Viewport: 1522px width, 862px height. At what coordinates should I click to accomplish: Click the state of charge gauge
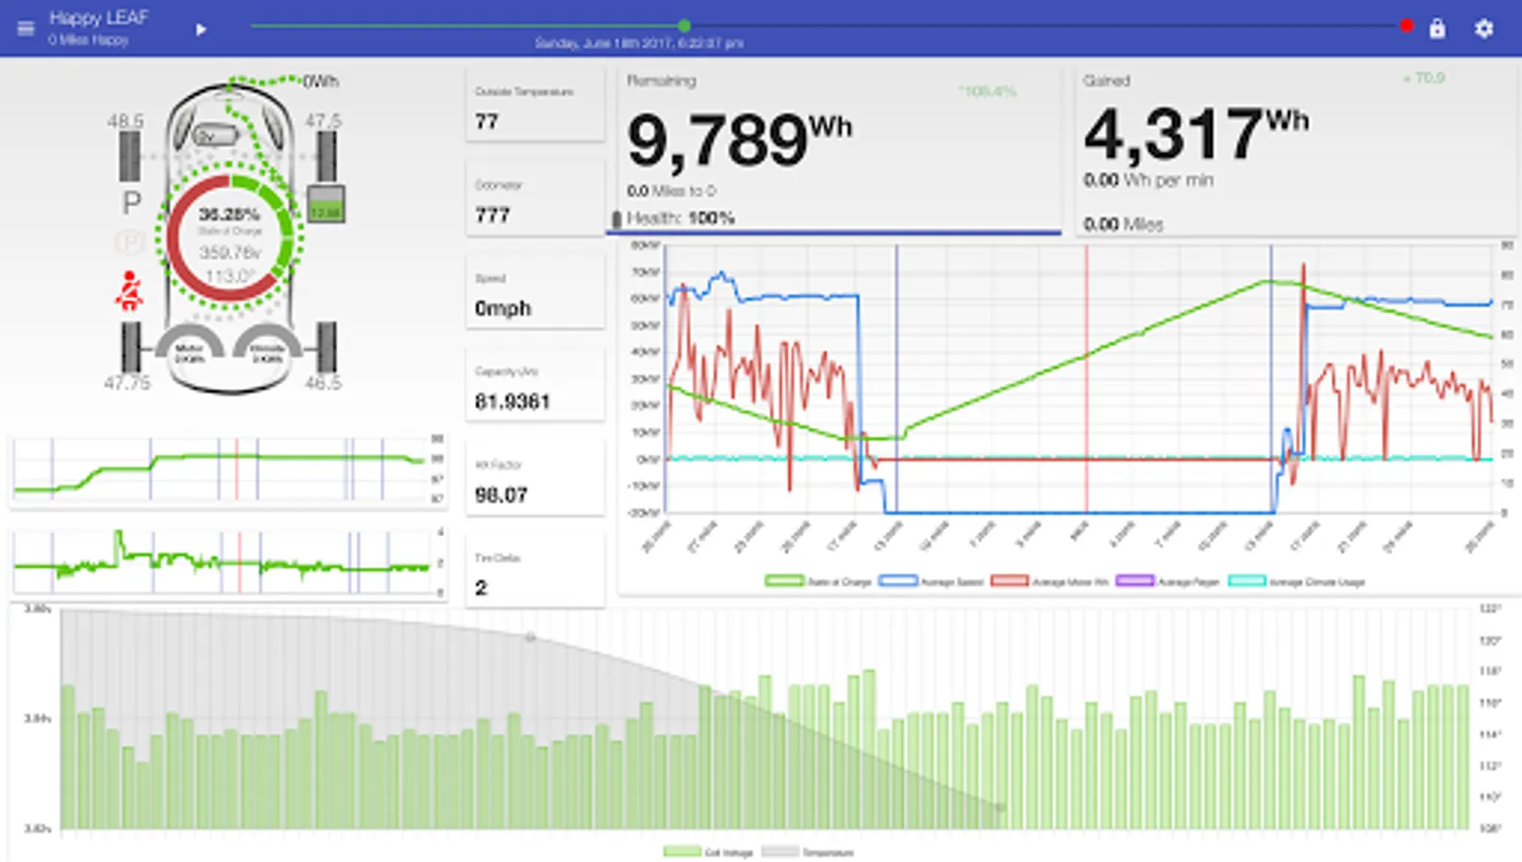(230, 238)
